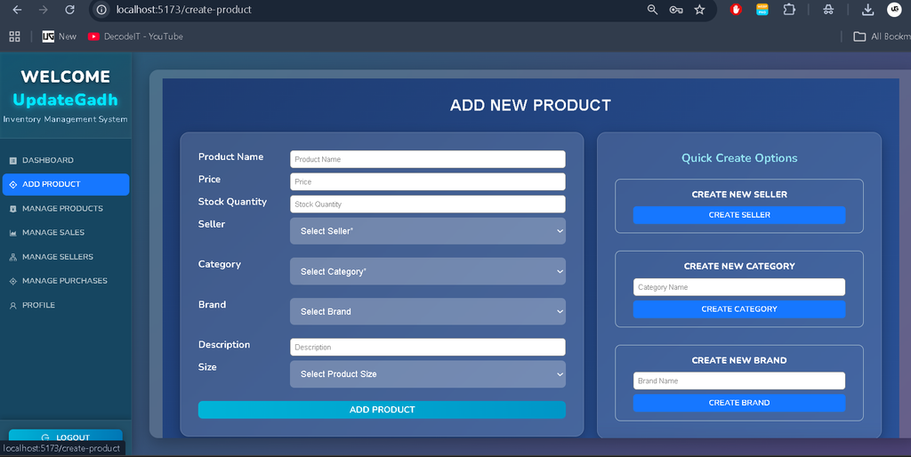This screenshot has width=911, height=457.
Task: Open the WebP PNG extension icon
Action: [x=762, y=10]
